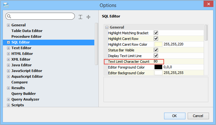Select the Compare options item
The height and width of the screenshot is (125, 216).
(x=19, y=82)
